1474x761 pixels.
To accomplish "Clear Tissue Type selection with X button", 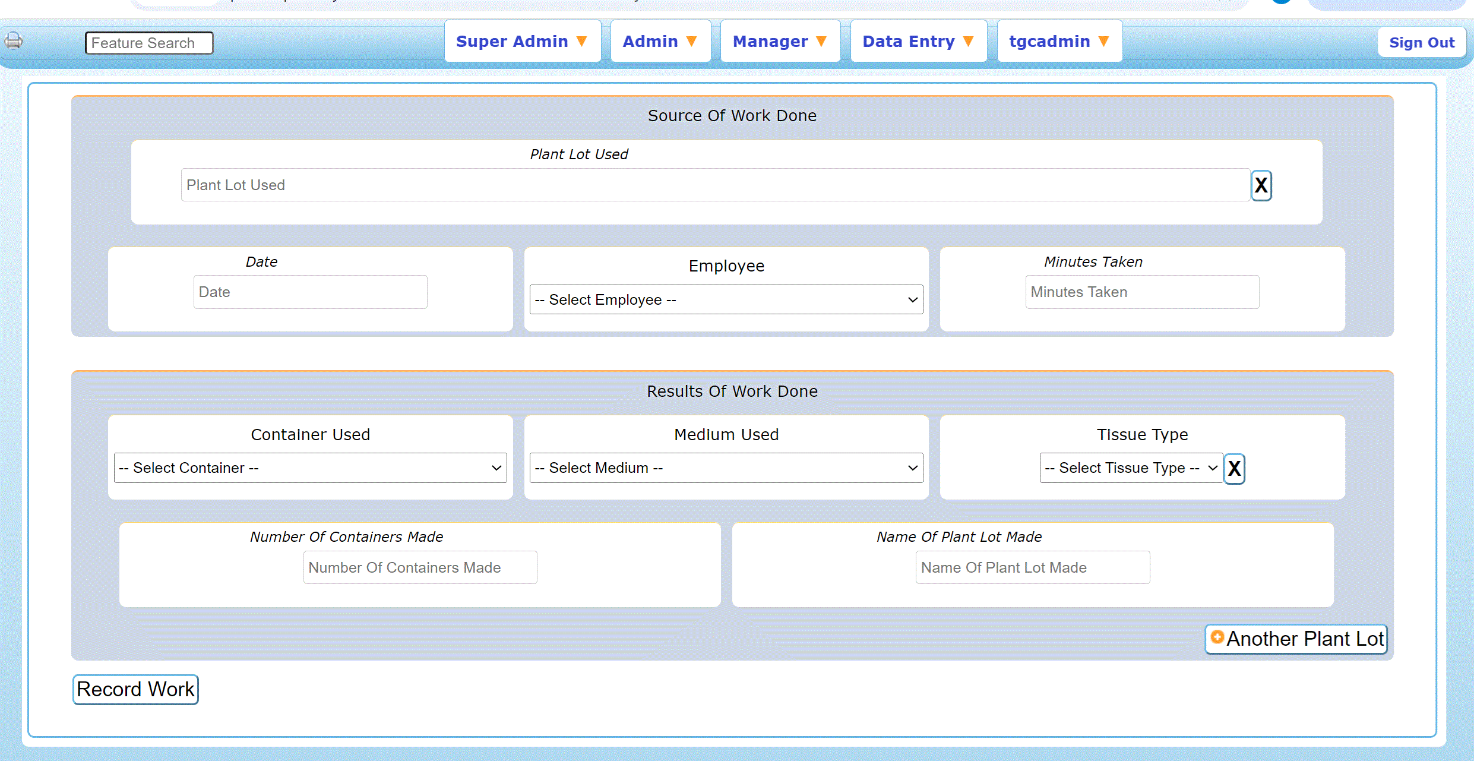I will click(x=1234, y=469).
